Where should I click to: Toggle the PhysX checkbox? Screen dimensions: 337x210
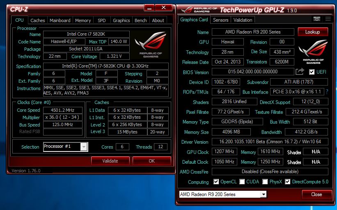pos(265,182)
